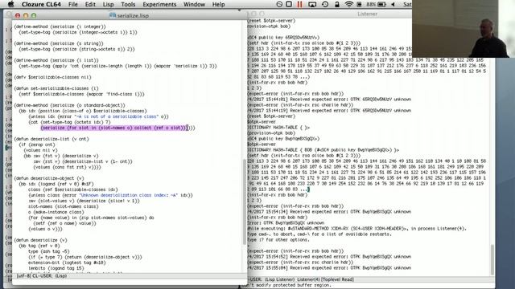Open the AirPlay display menu
The width and height of the screenshot is (515, 289).
pyautogui.click(x=312, y=4)
